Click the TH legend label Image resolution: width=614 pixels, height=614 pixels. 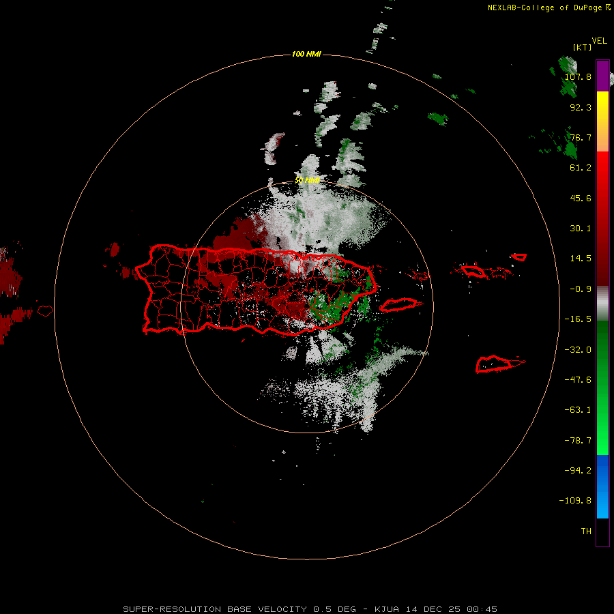pyautogui.click(x=586, y=531)
